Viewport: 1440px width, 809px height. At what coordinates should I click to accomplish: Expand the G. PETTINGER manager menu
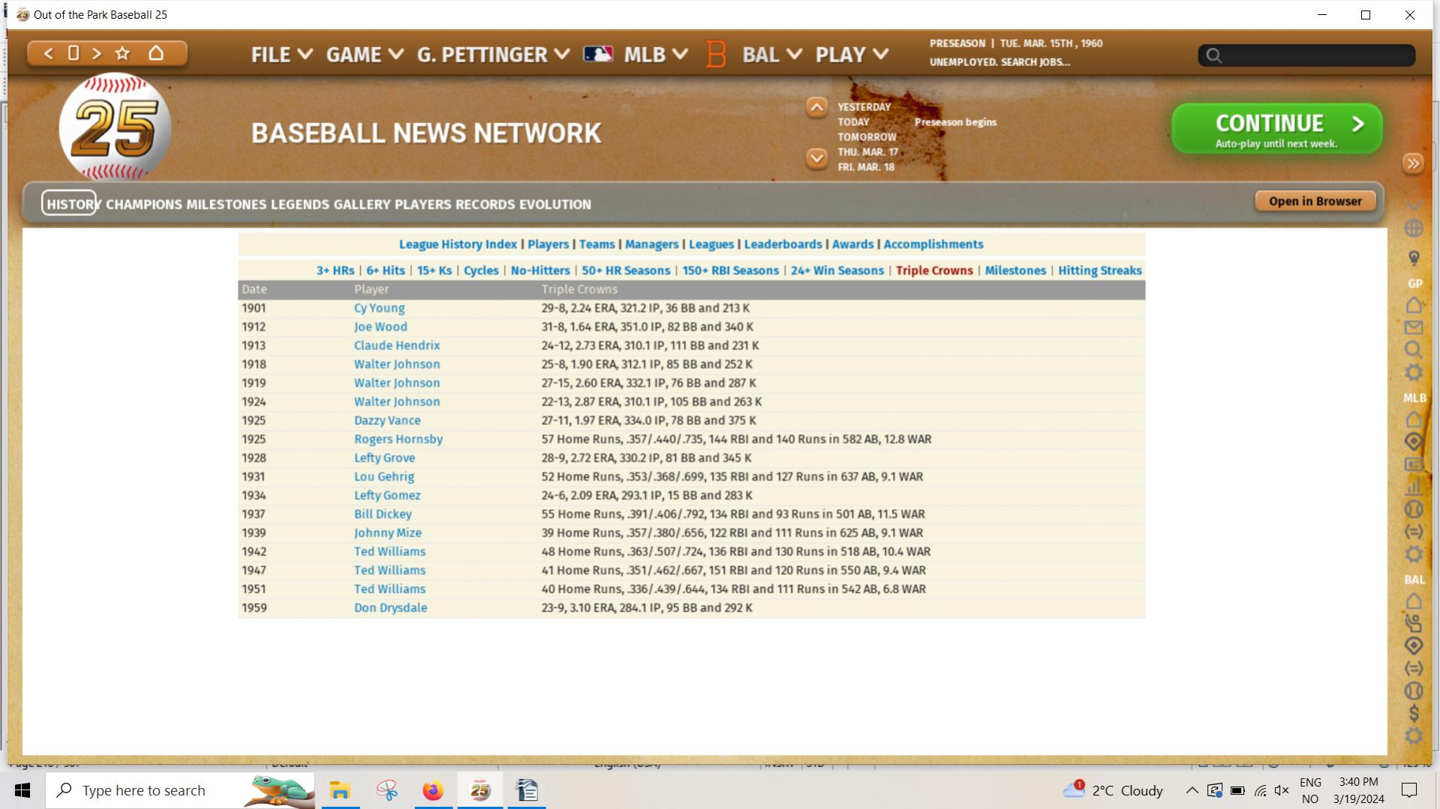point(493,55)
